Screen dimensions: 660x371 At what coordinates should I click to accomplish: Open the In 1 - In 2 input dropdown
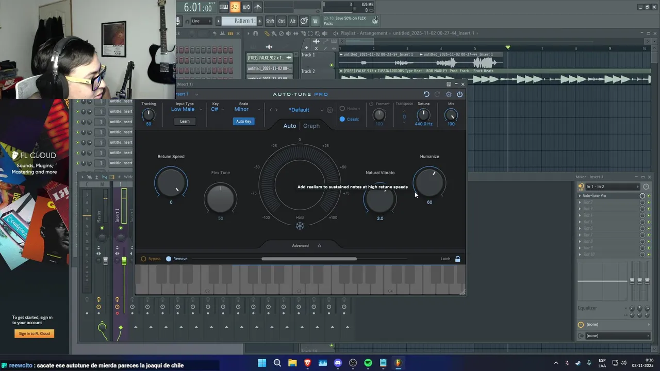click(x=613, y=187)
